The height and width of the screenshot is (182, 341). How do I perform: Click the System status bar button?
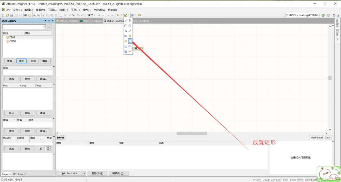(257, 180)
